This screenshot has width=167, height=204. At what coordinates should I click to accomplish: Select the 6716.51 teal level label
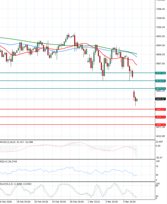(x=161, y=81)
